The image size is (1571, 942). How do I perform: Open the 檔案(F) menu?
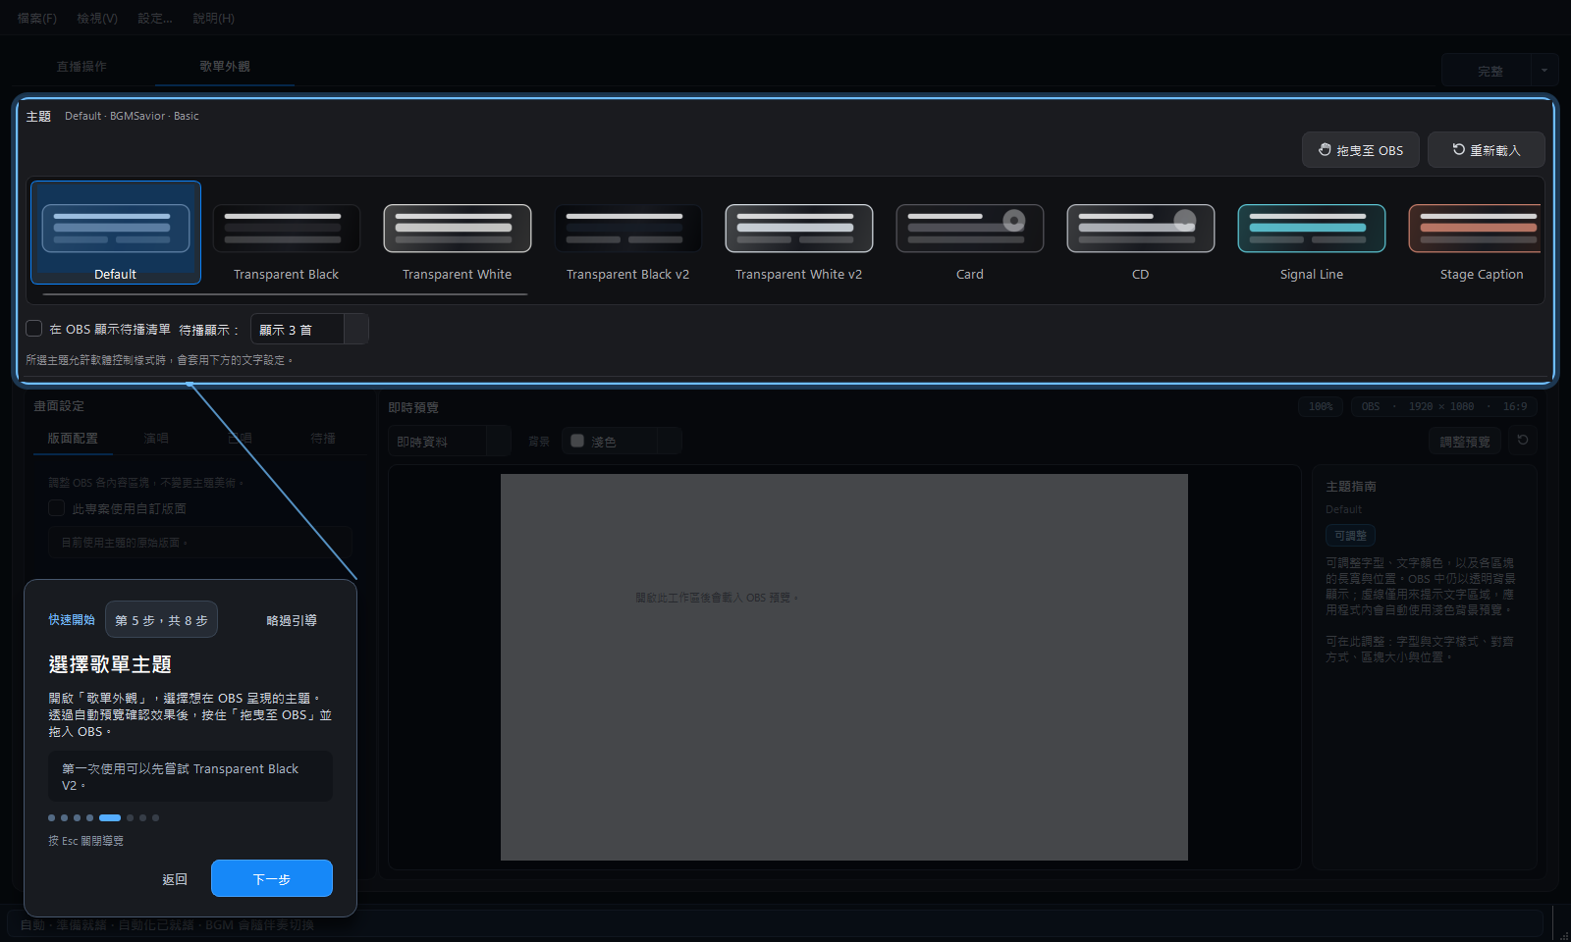[x=37, y=19]
